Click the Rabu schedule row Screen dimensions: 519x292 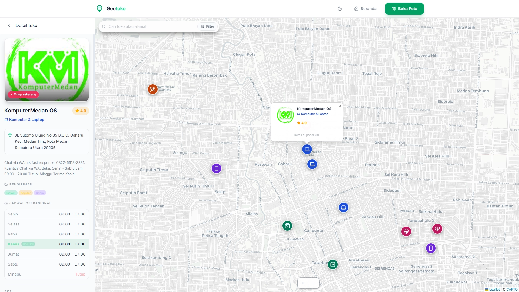click(x=46, y=234)
